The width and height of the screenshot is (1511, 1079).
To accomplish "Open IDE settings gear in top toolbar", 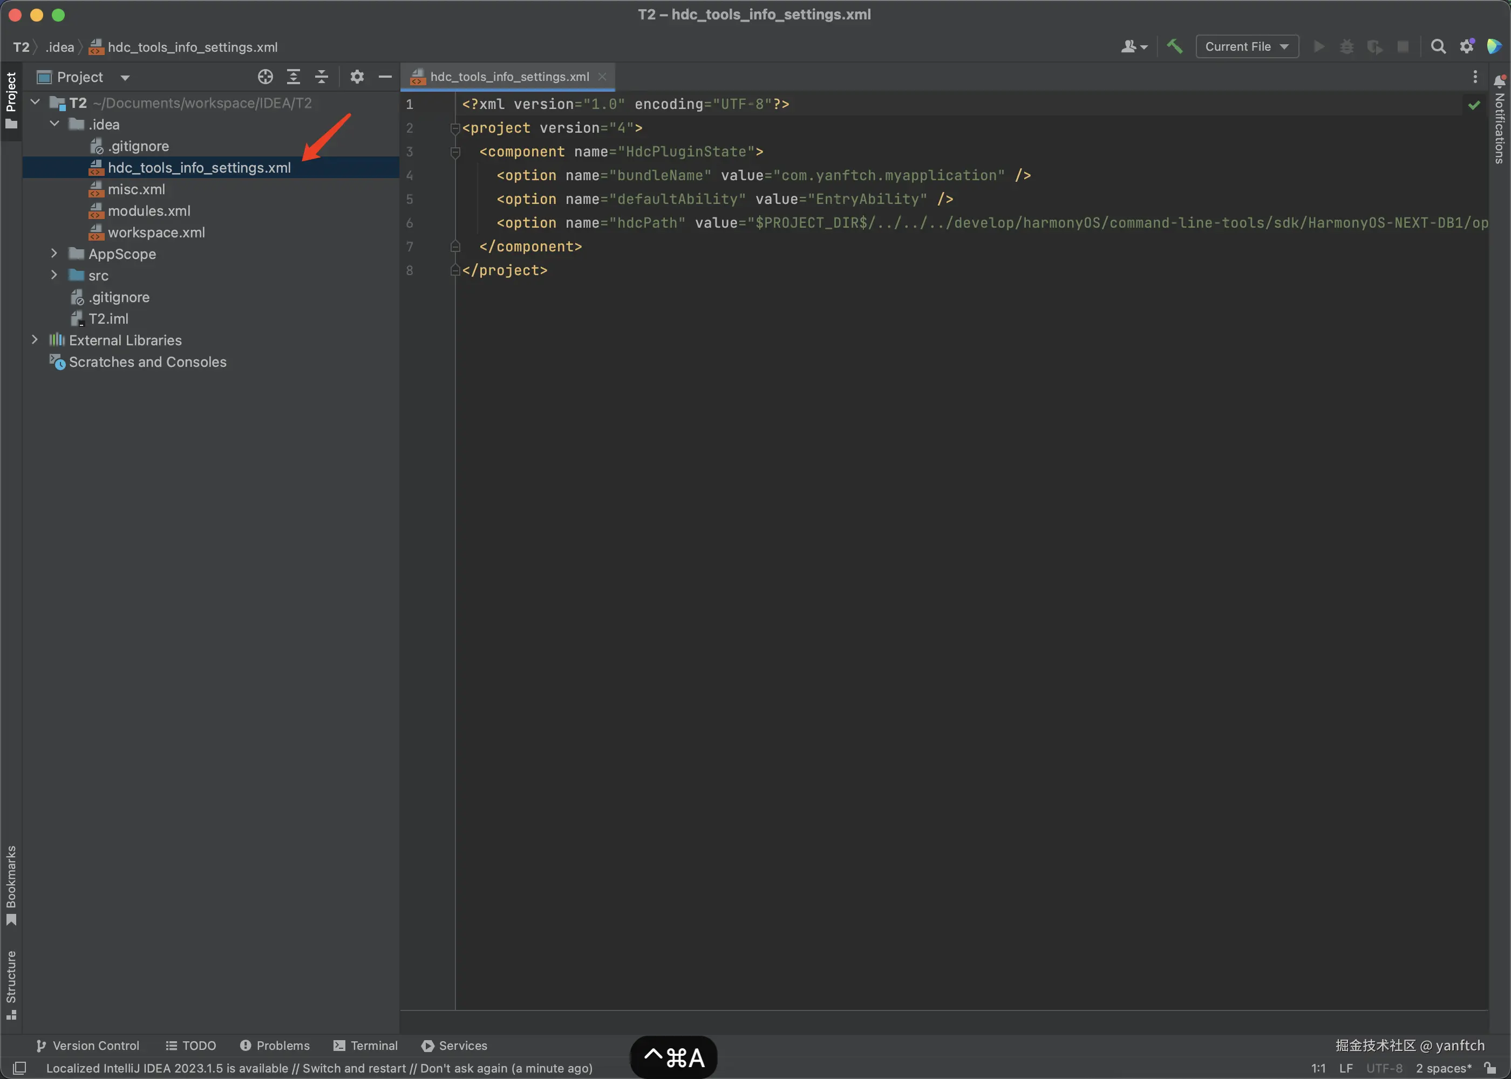I will [x=1467, y=46].
